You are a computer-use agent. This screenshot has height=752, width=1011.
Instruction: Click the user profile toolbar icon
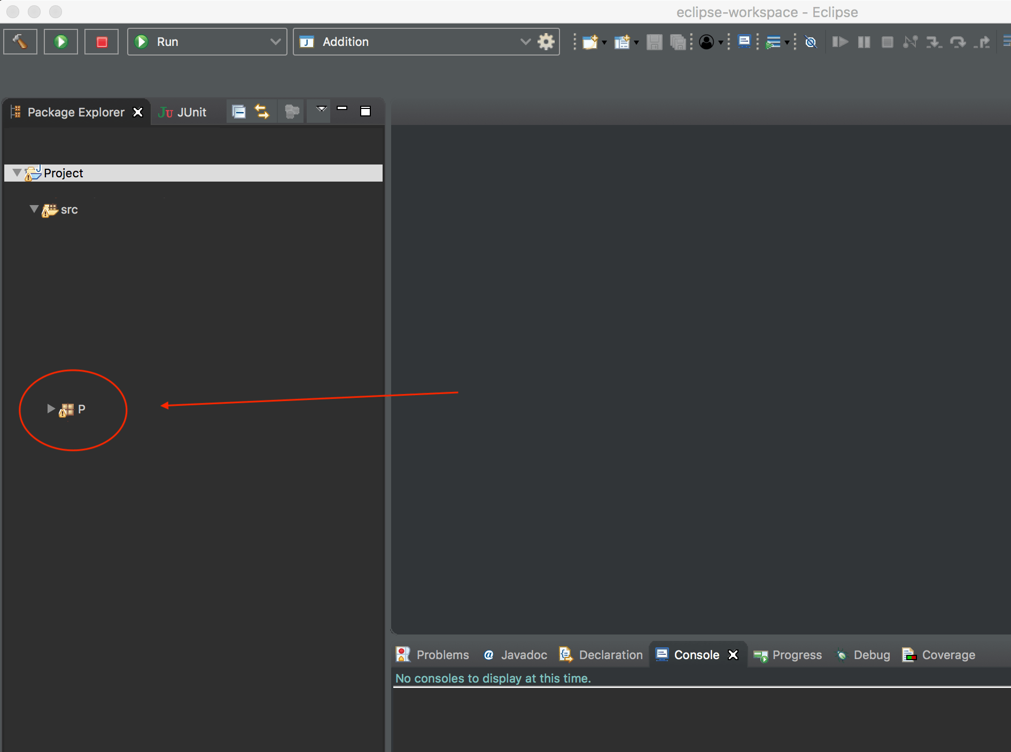coord(706,42)
